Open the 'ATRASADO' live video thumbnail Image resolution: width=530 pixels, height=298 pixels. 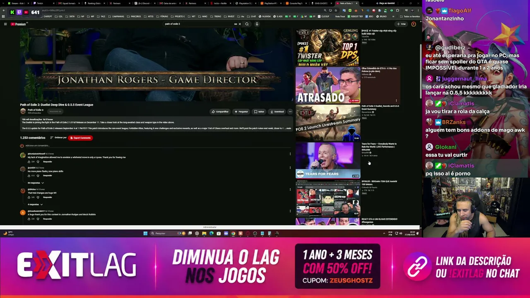tap(328, 85)
